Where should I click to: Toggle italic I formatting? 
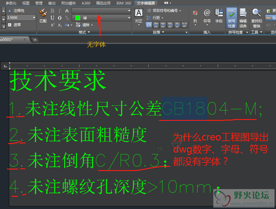pos(59,11)
